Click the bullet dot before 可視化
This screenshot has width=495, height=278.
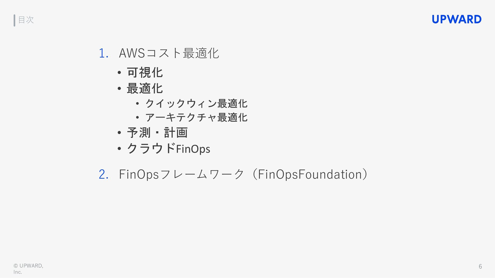[119, 73]
